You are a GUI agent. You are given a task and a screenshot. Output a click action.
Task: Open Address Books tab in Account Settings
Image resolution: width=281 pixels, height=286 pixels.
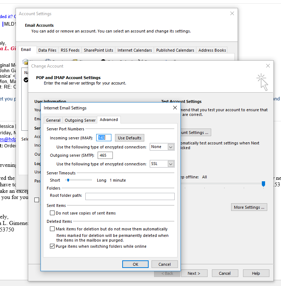pyautogui.click(x=212, y=50)
